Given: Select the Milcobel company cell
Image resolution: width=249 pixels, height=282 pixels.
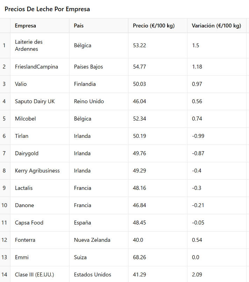Looking at the screenshot, I should (x=40, y=119).
